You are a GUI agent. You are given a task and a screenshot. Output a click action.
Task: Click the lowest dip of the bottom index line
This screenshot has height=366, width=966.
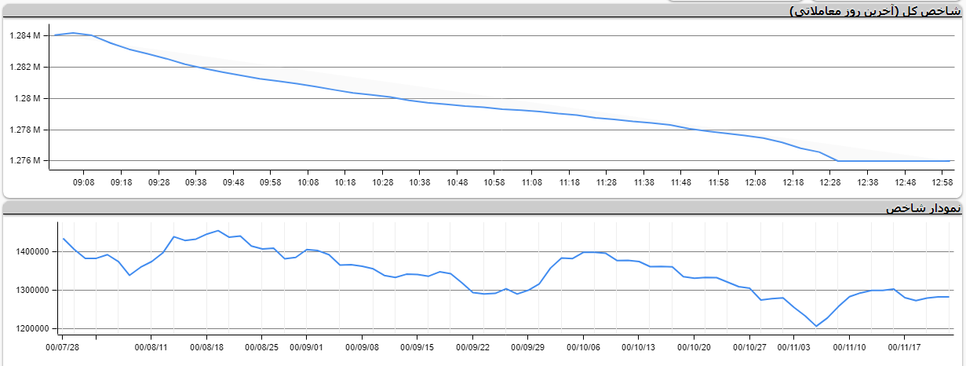point(816,326)
